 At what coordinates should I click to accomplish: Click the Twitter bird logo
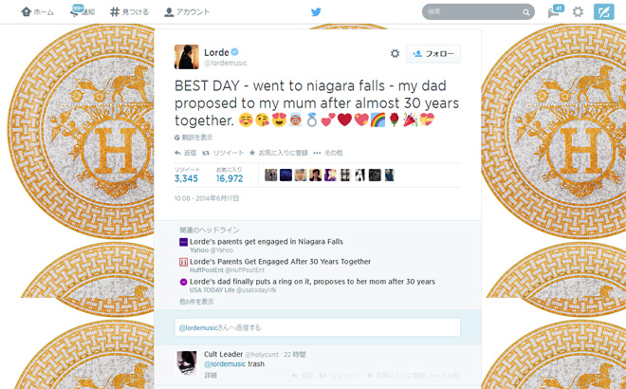pyautogui.click(x=316, y=12)
